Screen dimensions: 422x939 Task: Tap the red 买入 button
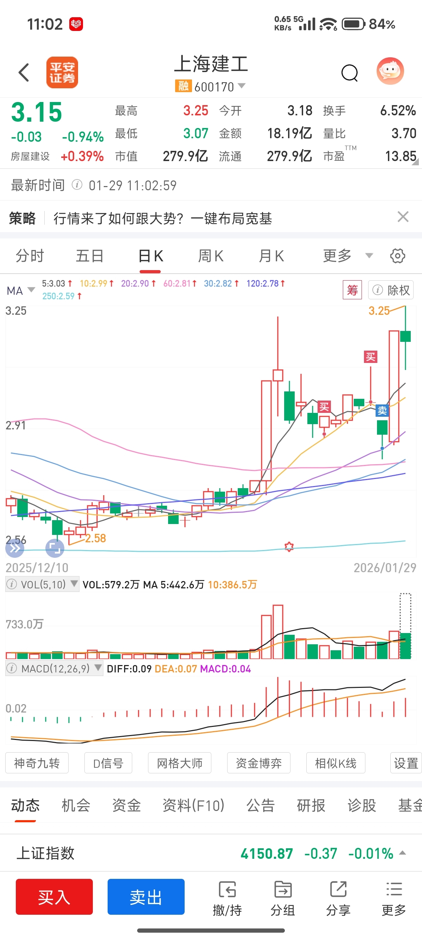point(54,897)
